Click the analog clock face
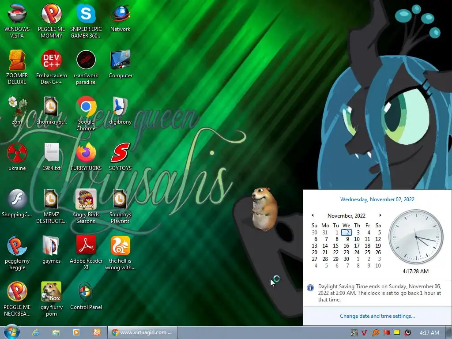452x339 pixels. tap(416, 237)
